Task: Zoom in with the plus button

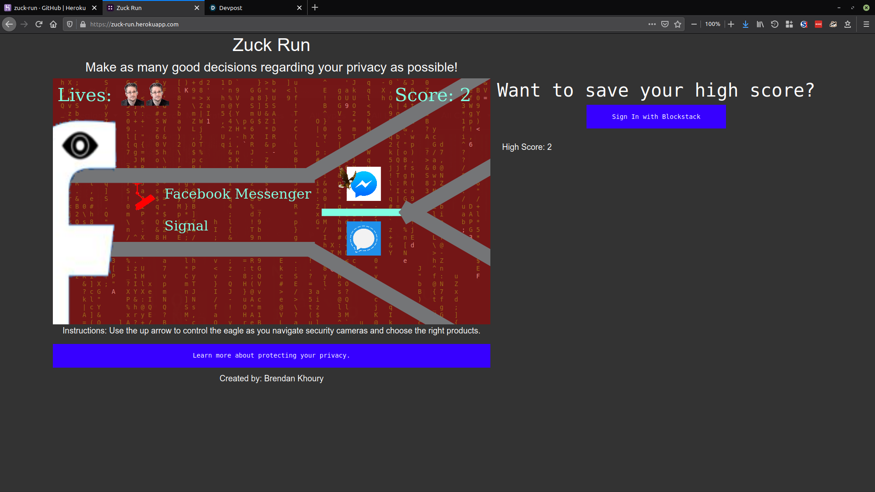Action: (x=731, y=24)
